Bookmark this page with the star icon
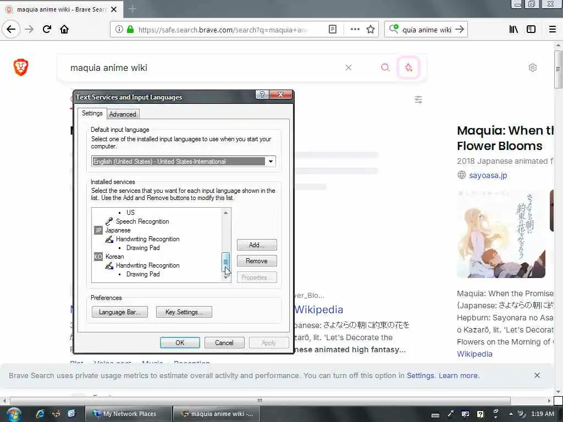 click(371, 30)
